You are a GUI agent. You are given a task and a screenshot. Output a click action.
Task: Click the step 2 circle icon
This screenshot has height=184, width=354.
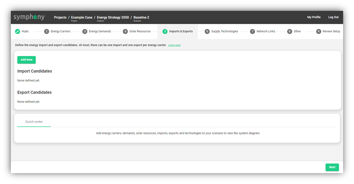pos(47,32)
